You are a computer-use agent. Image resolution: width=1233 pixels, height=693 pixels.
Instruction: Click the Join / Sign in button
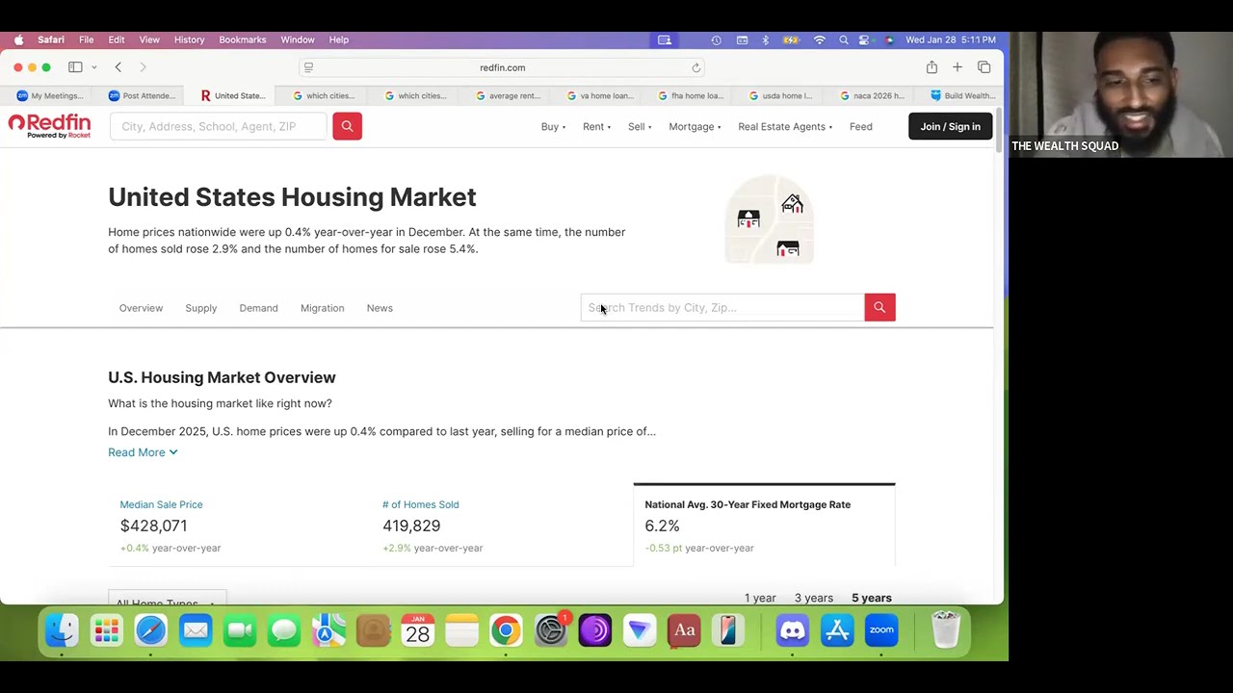pyautogui.click(x=950, y=126)
